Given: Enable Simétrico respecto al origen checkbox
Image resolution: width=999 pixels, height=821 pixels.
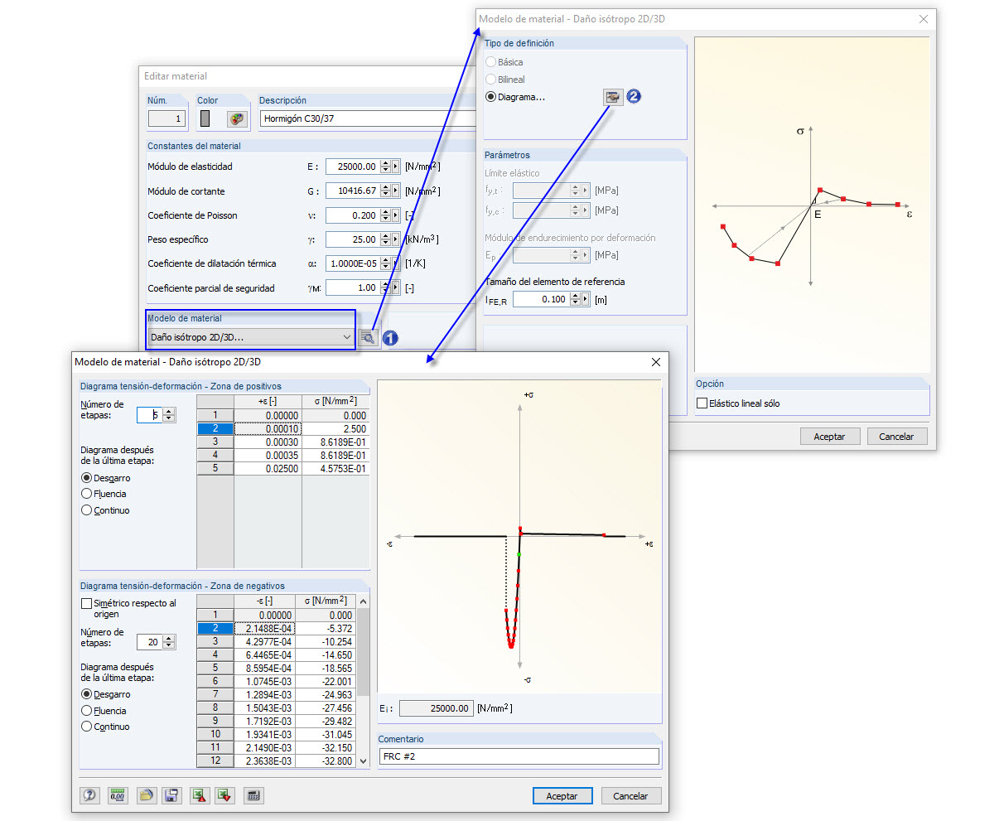Looking at the screenshot, I should tap(86, 604).
